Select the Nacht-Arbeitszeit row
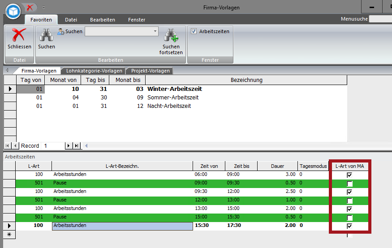Viewport: 392px width, 248px height. coord(182,106)
